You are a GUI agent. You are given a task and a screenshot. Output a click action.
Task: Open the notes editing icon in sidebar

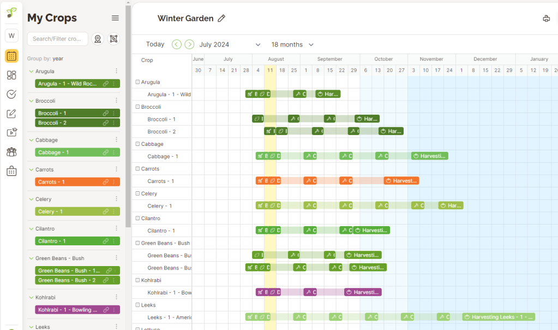11,113
